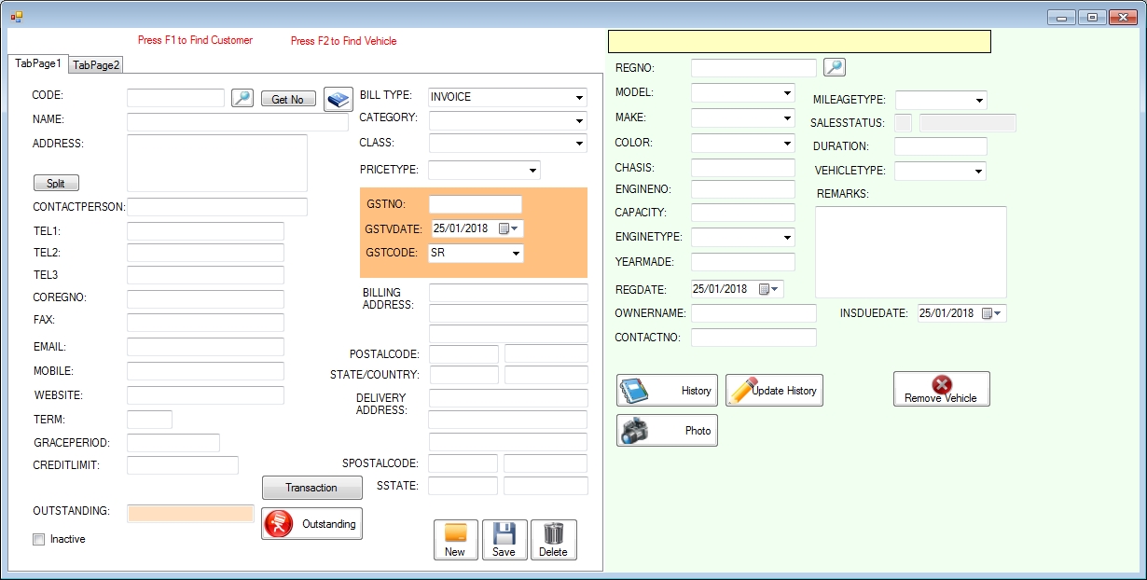Expand the PRICETYPE dropdown
1147x580 pixels.
(532, 171)
